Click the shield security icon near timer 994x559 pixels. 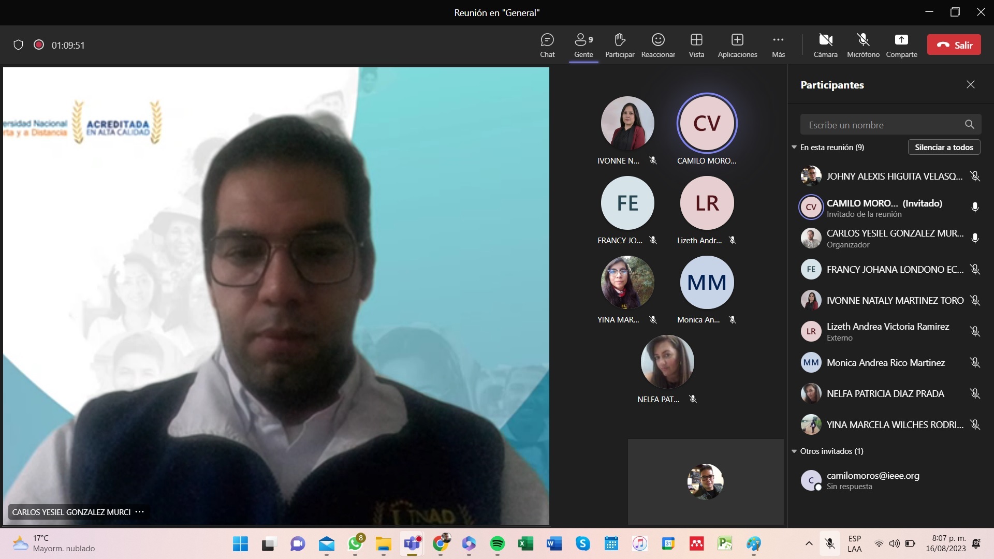18,45
